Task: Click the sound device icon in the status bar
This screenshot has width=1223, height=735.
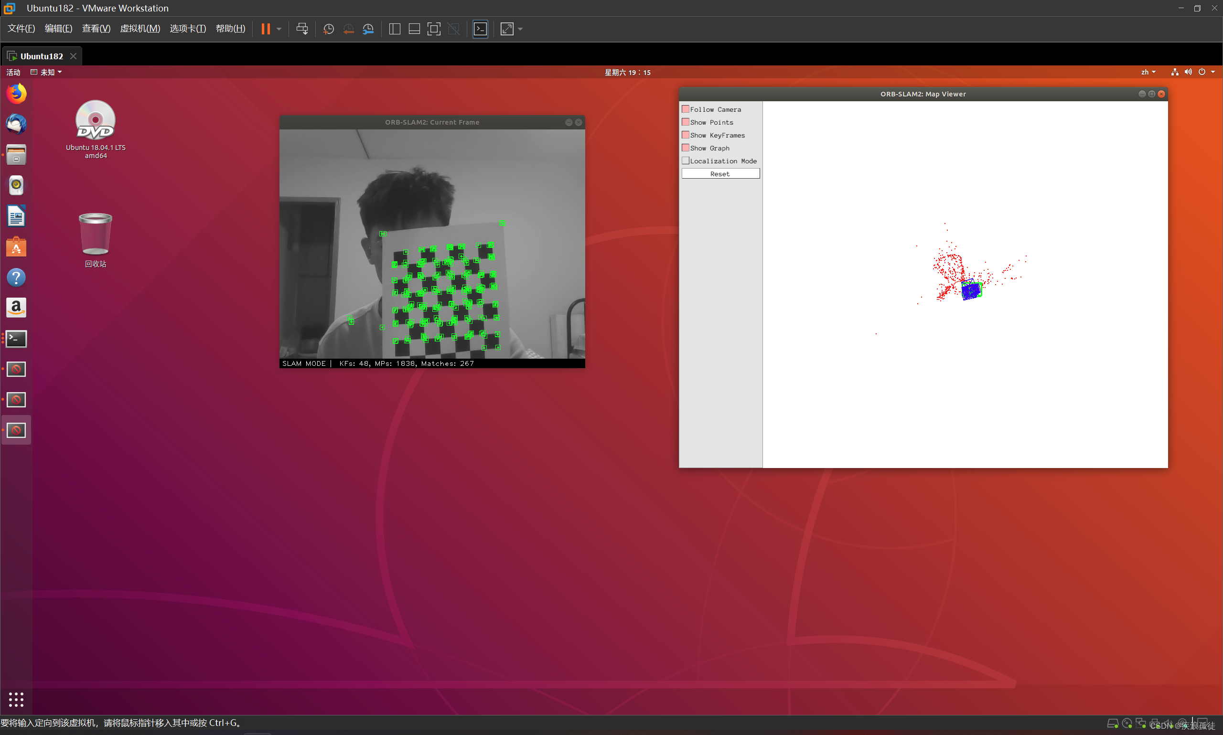Action: tap(1188, 72)
